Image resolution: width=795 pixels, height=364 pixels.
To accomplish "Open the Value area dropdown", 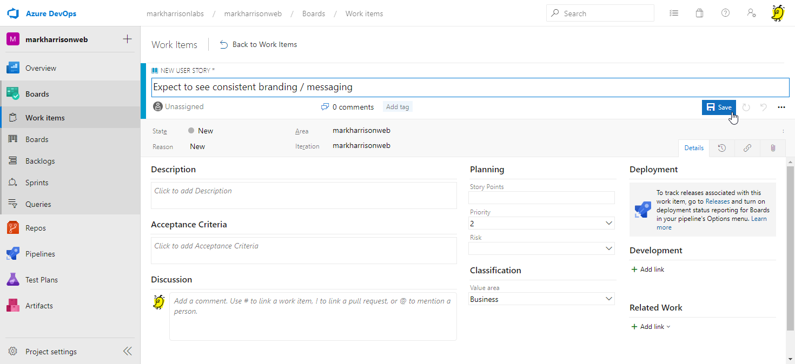I will 609,299.
